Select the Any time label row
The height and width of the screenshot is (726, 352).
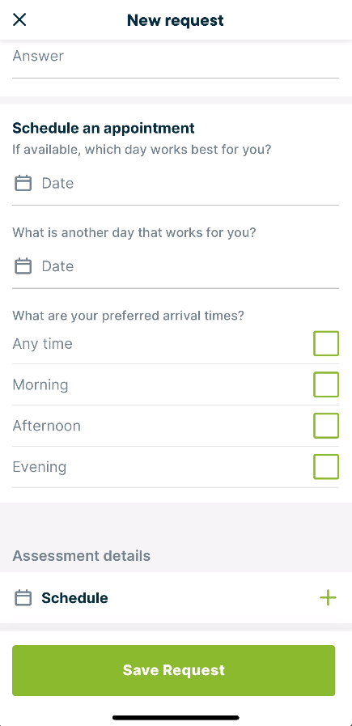tap(176, 343)
